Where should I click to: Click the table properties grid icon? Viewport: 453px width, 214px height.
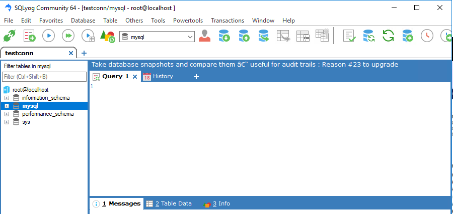[303, 36]
